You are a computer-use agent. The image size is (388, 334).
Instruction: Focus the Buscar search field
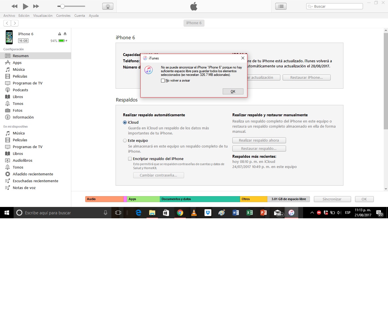tap(334, 6)
